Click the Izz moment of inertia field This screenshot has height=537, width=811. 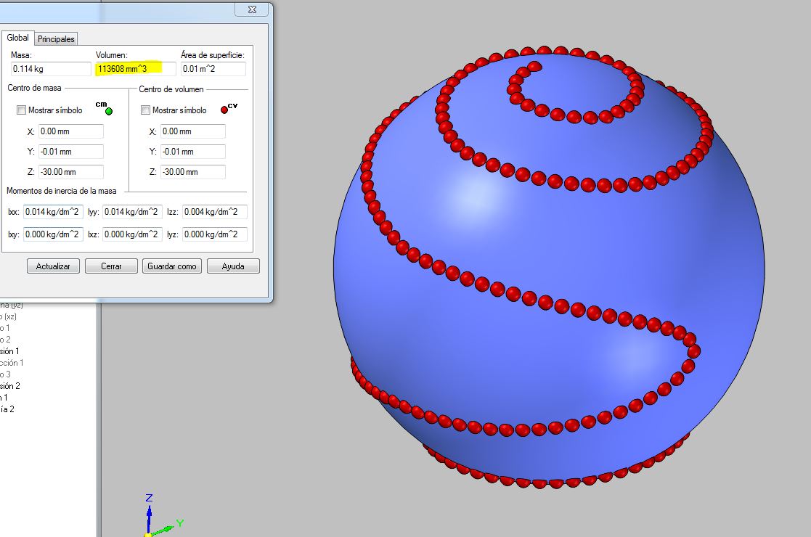214,212
